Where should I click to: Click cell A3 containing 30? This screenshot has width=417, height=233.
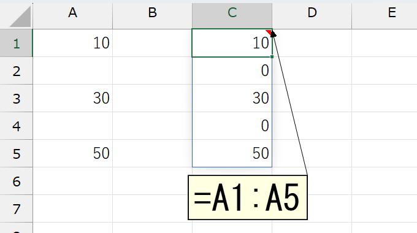[x=72, y=99]
